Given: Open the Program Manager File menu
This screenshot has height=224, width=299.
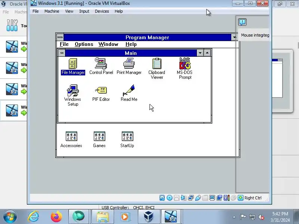Looking at the screenshot, I should 64,44.
